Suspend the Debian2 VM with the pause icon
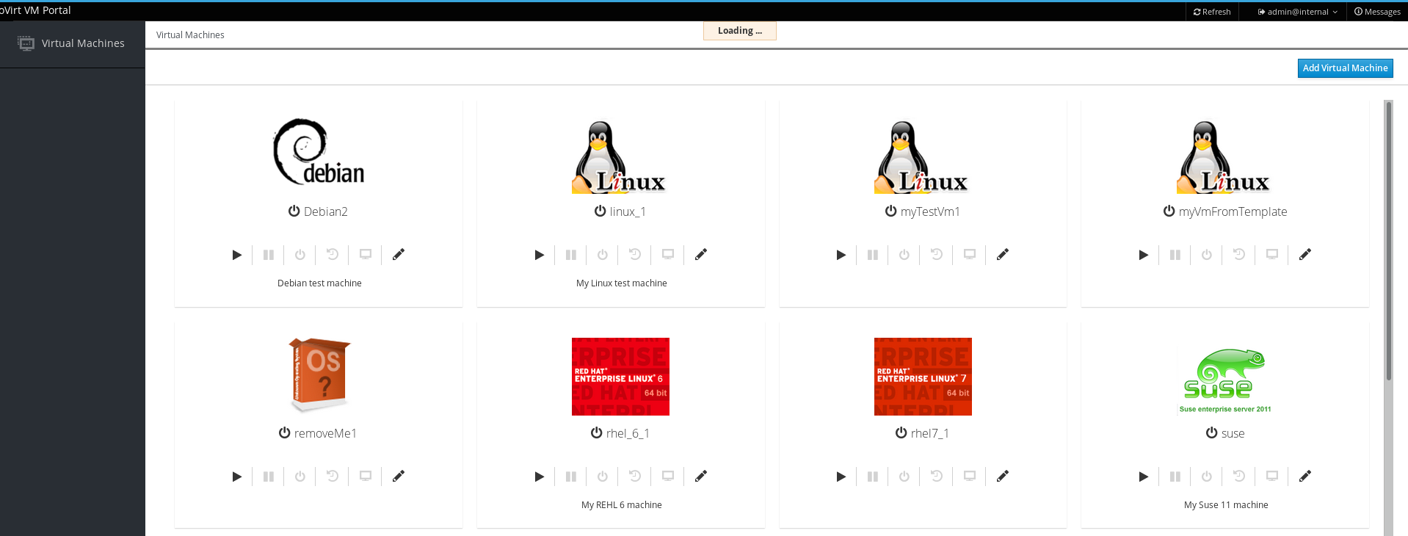The image size is (1408, 536). (269, 255)
